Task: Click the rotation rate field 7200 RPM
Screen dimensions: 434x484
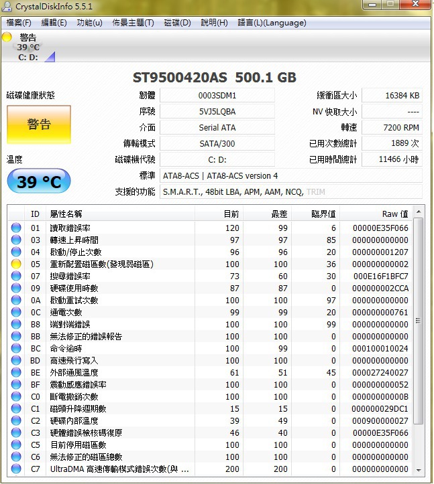Action: pos(392,127)
